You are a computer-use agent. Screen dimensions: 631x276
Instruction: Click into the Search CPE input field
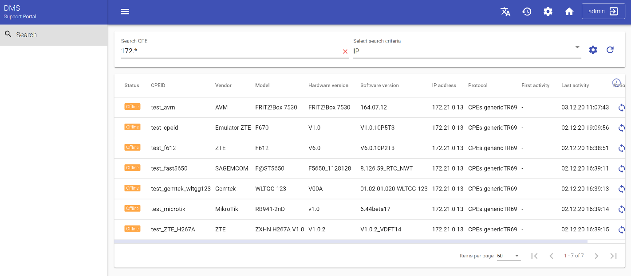point(229,51)
